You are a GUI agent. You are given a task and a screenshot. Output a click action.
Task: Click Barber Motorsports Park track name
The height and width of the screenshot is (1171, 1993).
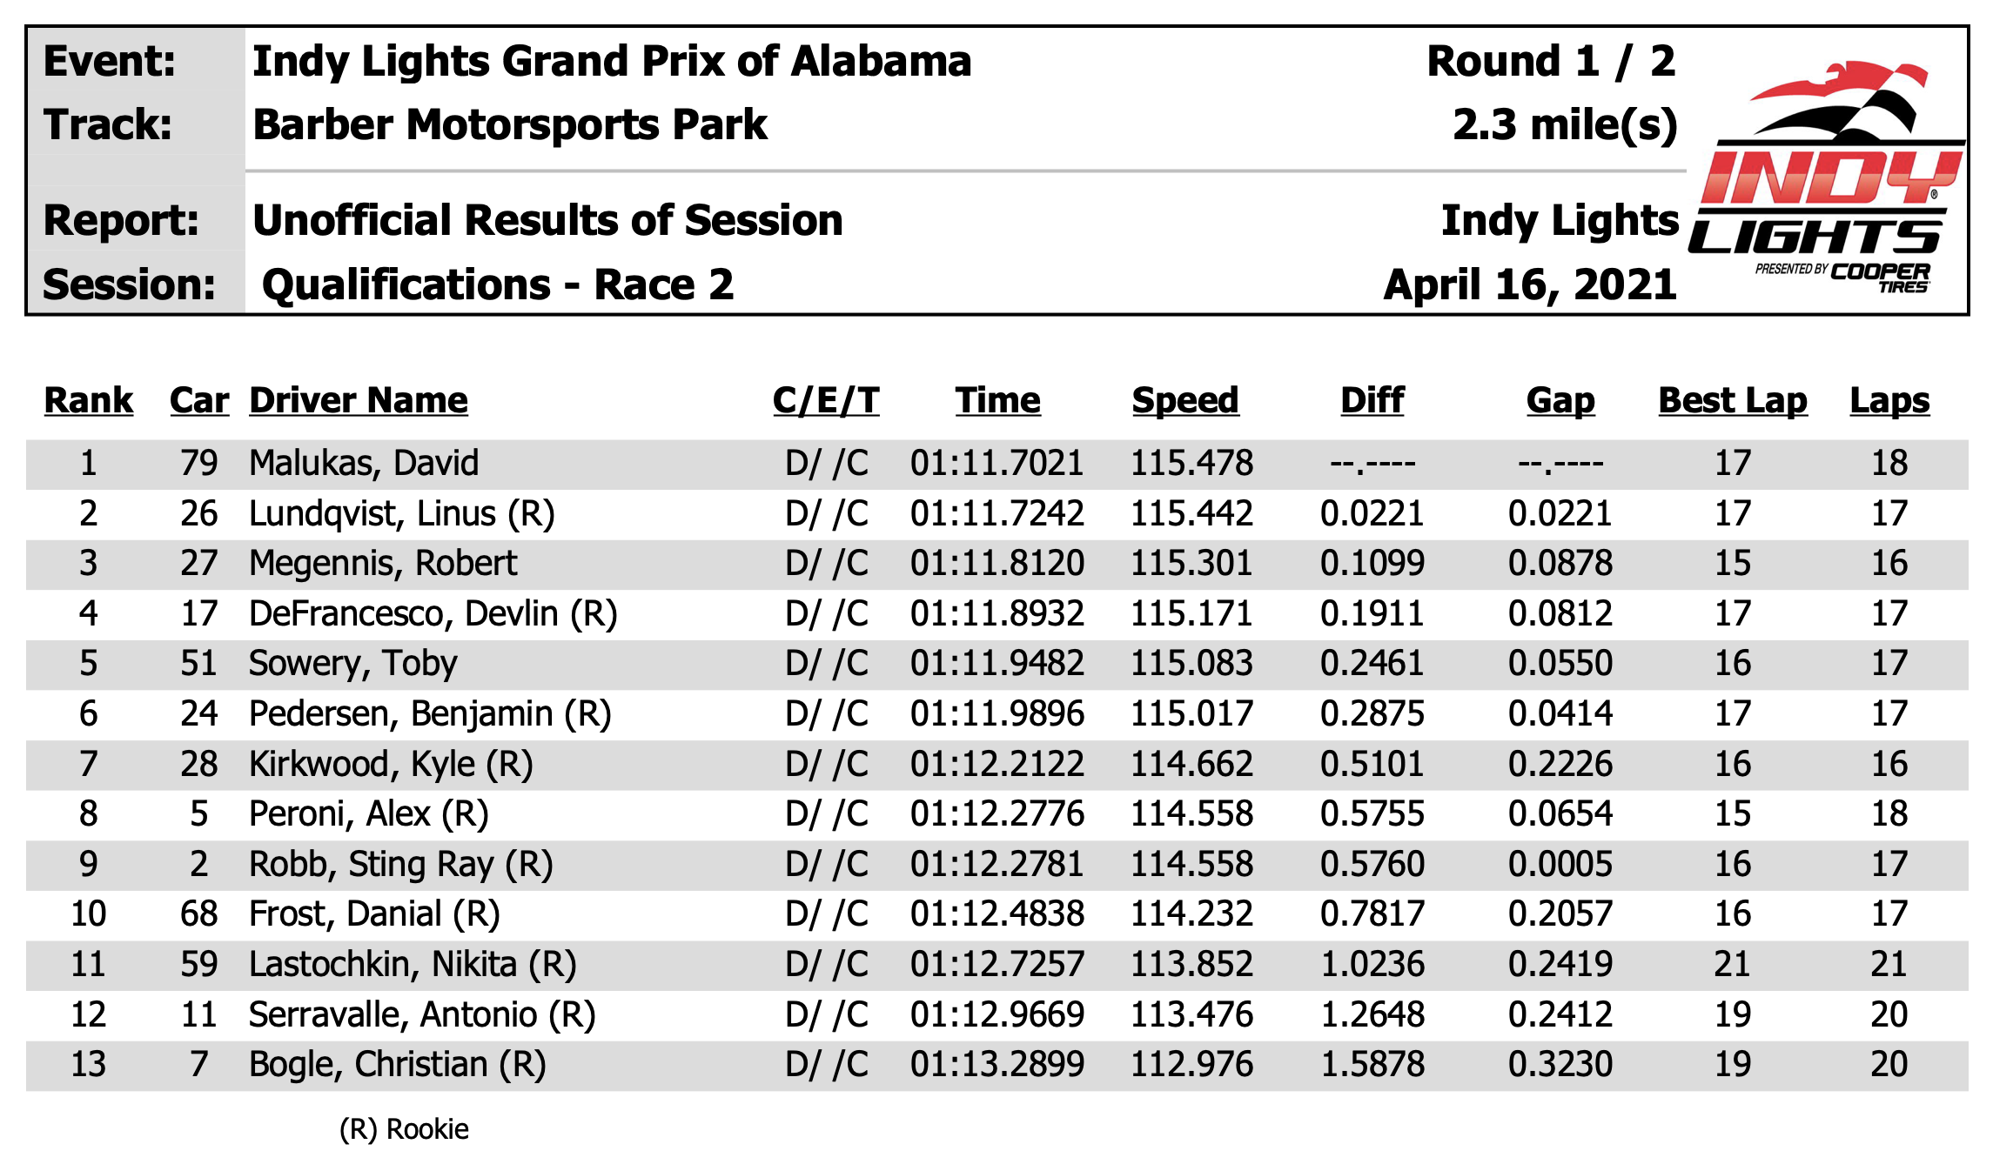(510, 125)
